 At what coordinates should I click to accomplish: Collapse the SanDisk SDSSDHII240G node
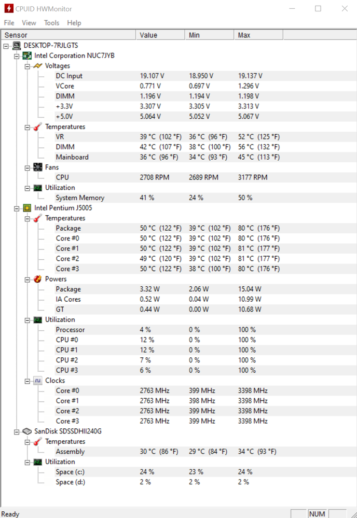click(17, 432)
